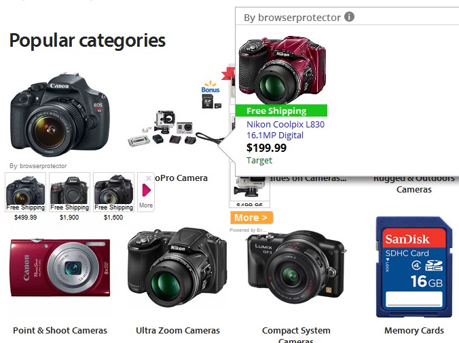Screen dimensions: 459x343
Task: Click the SanDisk 16GB SDHC card image
Action: [x=414, y=267]
